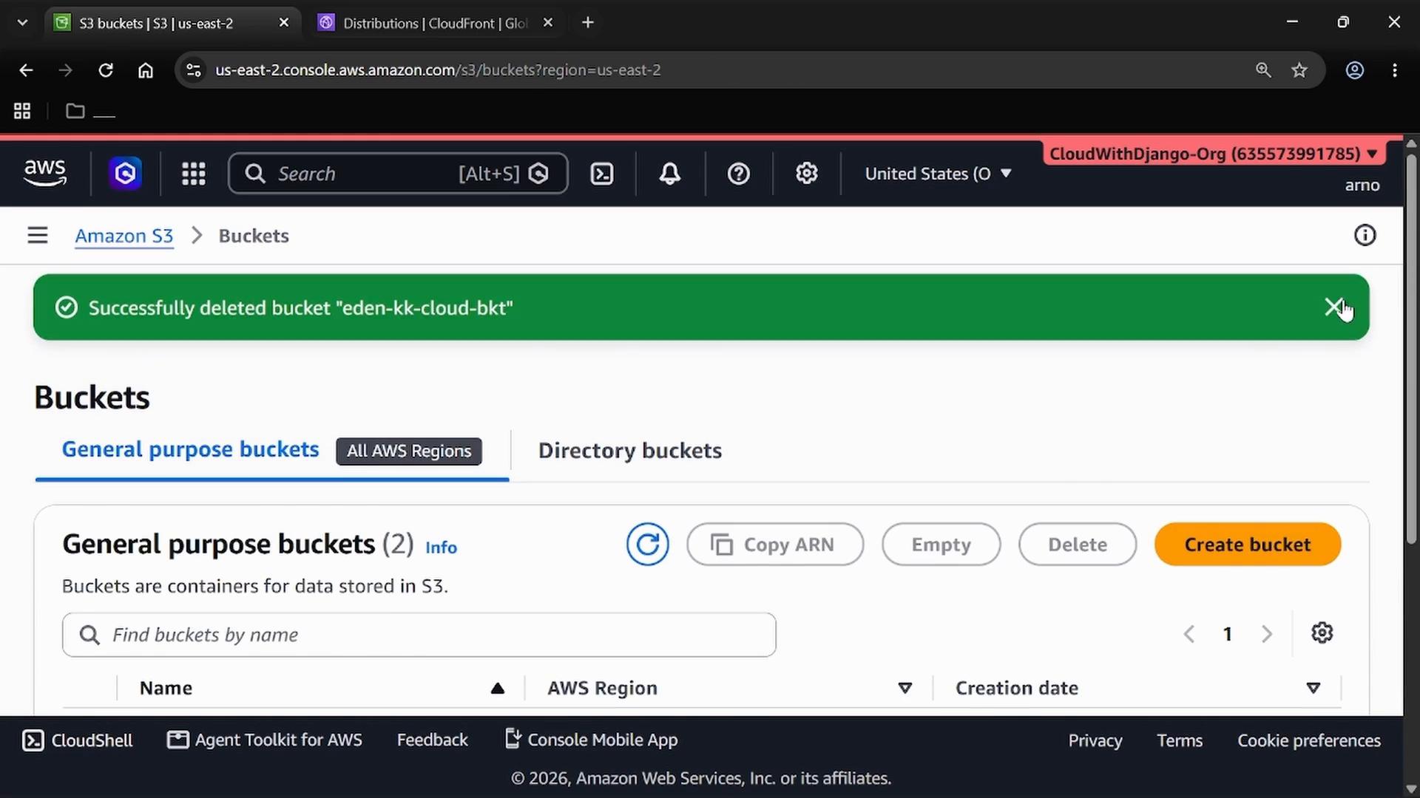Expand the United States region dropdown
The image size is (1420, 798).
pyautogui.click(x=939, y=174)
